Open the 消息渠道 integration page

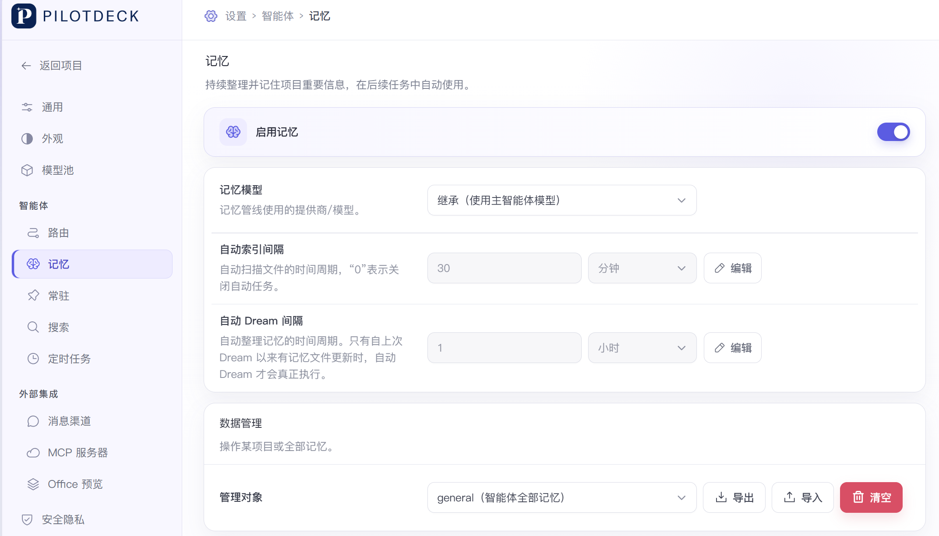tap(92, 421)
